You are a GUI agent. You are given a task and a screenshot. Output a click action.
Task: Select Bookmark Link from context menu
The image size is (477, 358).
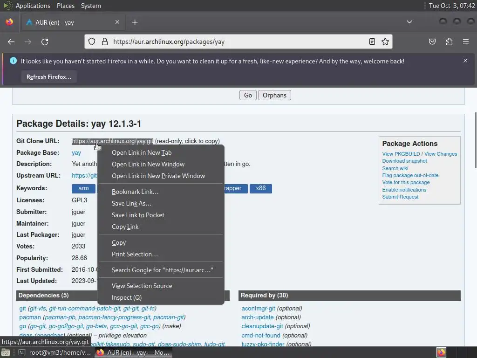point(161,192)
